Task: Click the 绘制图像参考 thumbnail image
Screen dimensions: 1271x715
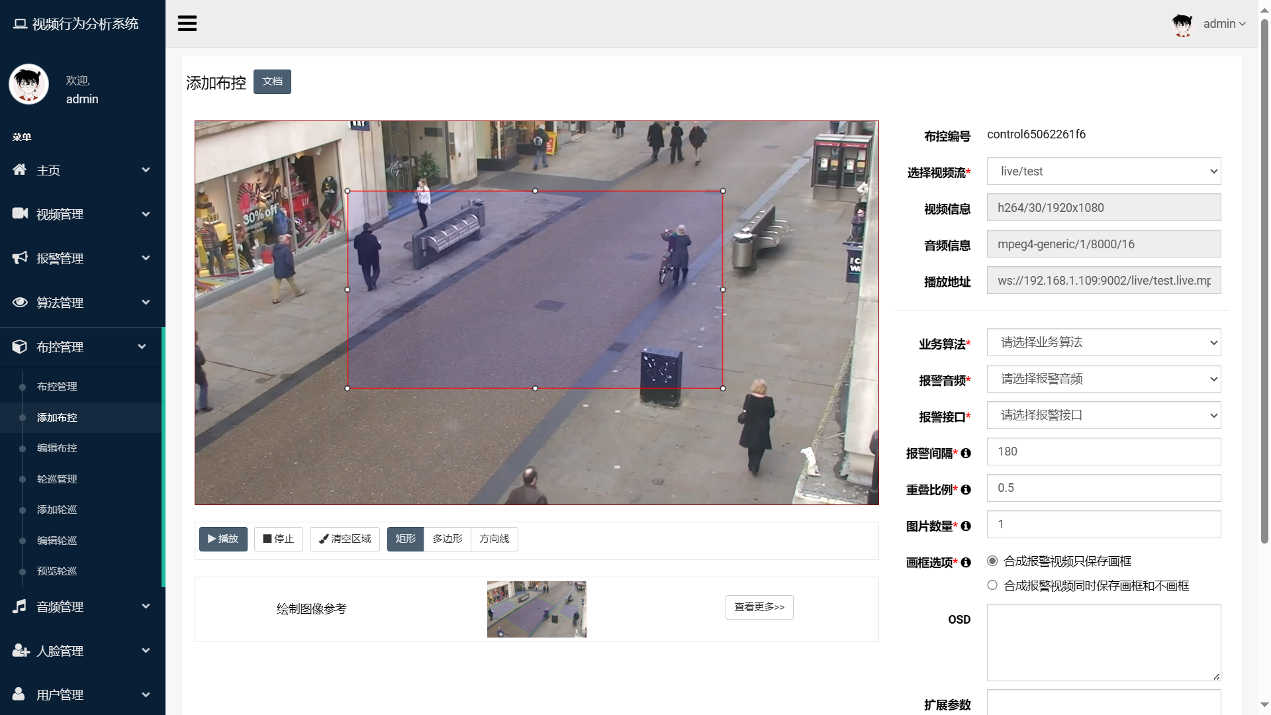Action: tap(536, 609)
